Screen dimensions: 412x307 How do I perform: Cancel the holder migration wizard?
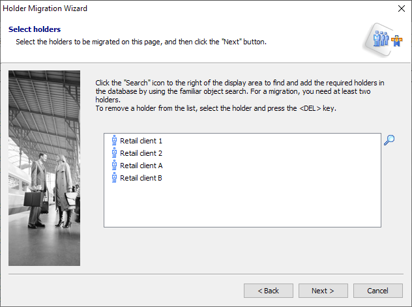(x=377, y=291)
